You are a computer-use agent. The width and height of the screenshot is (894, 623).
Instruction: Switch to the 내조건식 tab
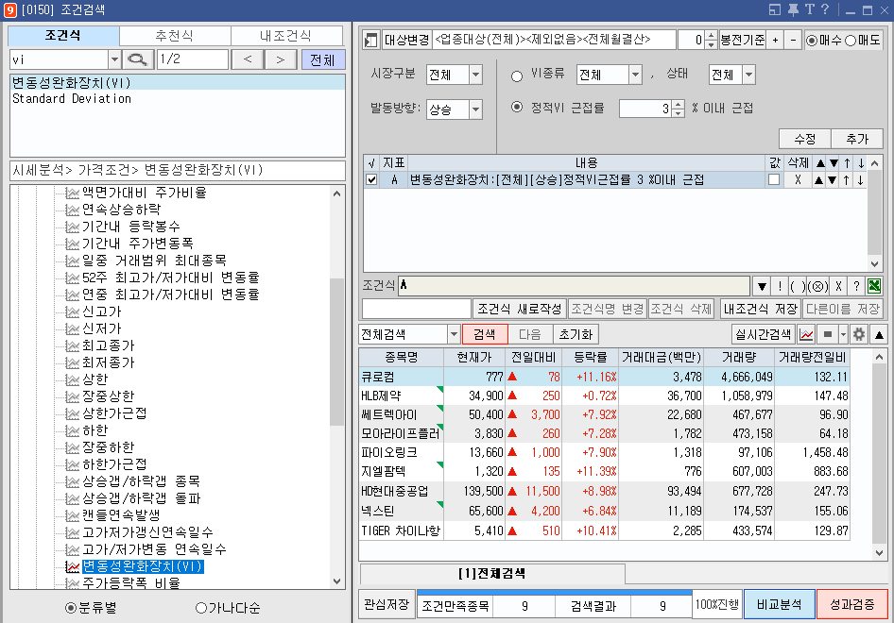[286, 35]
